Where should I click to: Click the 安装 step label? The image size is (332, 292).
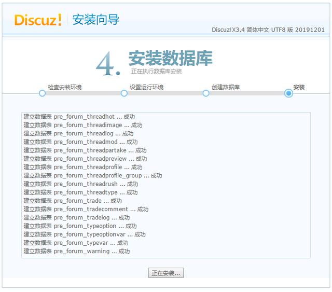tap(299, 87)
